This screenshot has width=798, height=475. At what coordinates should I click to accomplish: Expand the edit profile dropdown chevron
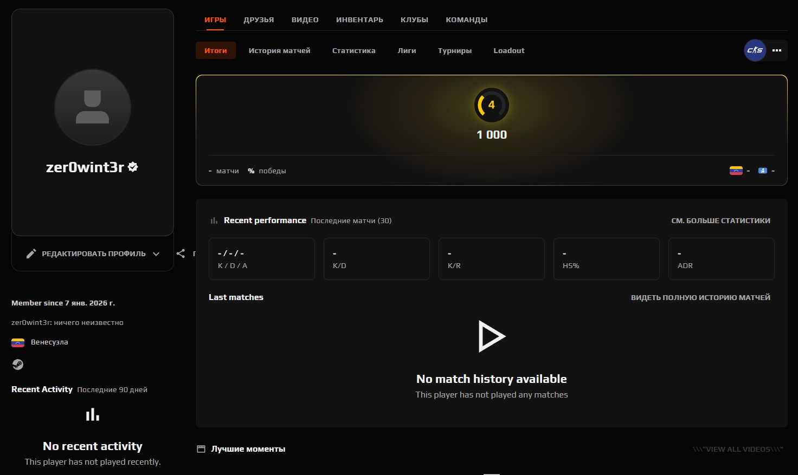point(156,253)
